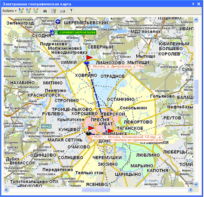Viewport: 204px width, 197px height.
Task: Open map settings with the wrench icon
Action: click(53, 11)
